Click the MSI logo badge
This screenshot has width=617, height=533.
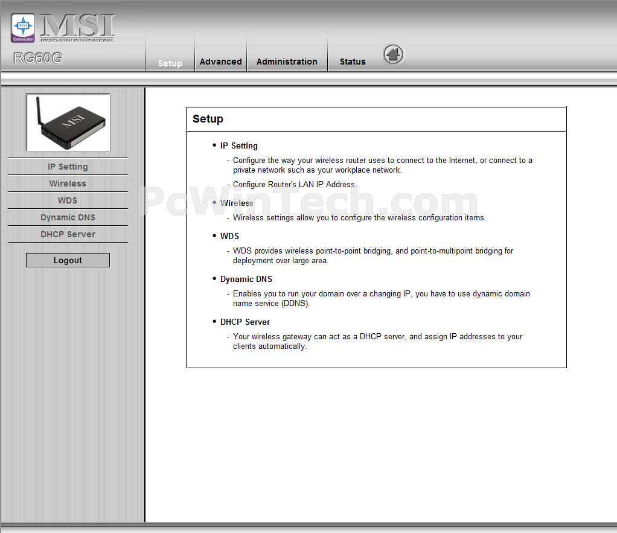(23, 28)
